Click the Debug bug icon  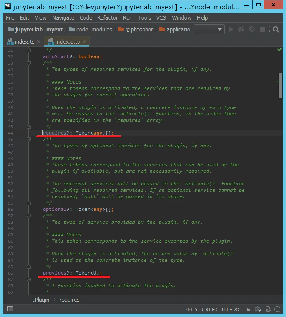point(241,30)
